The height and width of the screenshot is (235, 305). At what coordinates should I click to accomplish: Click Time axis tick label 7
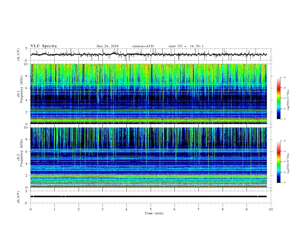199,209
